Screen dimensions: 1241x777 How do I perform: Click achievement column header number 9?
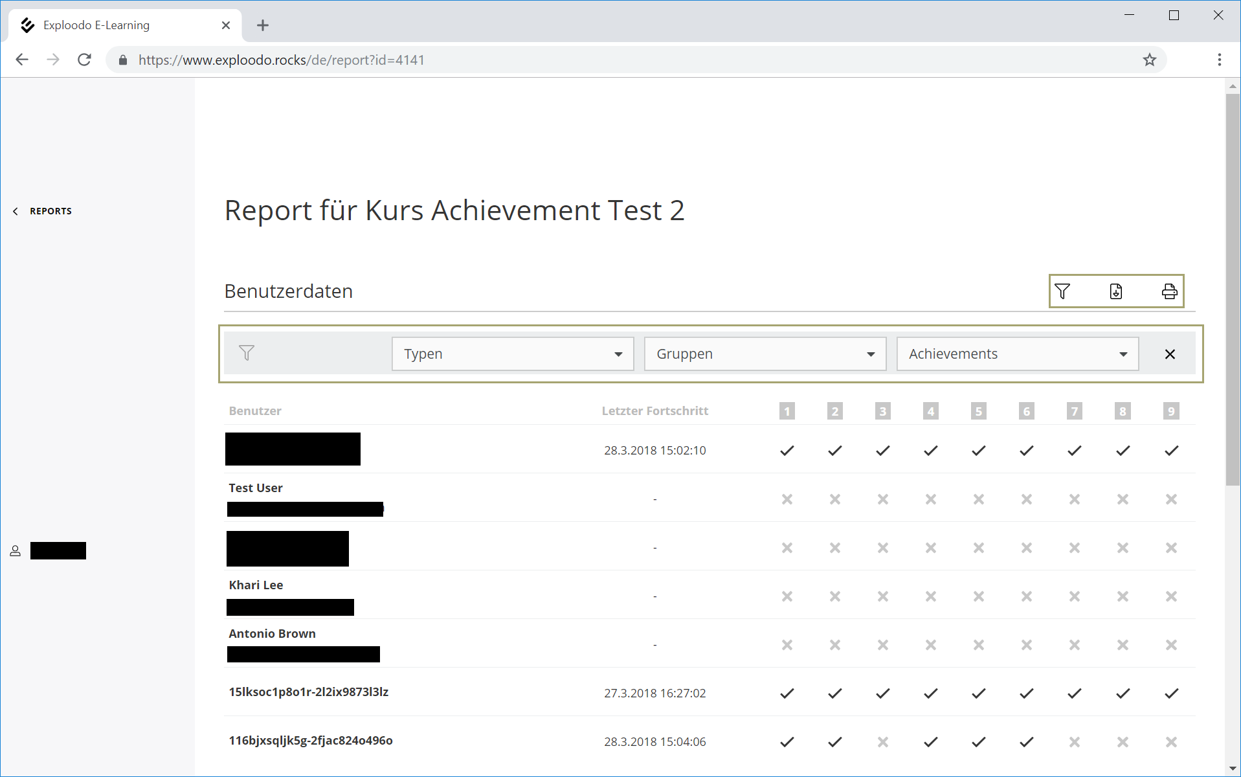click(x=1170, y=411)
